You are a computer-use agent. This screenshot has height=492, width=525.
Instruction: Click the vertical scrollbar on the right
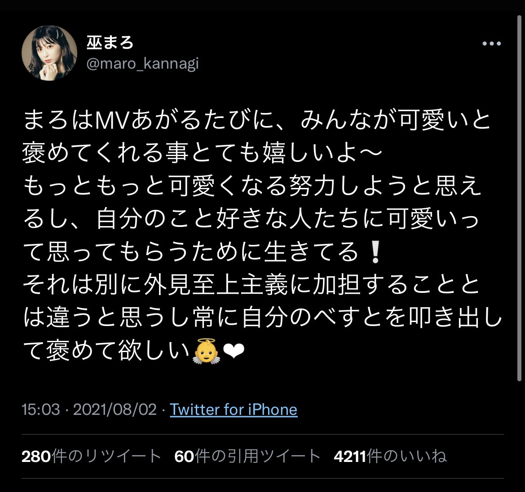(519, 197)
